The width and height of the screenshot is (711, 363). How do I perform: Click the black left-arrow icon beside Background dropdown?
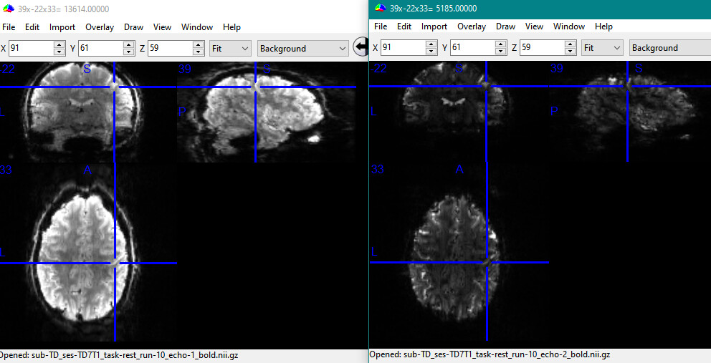[361, 48]
